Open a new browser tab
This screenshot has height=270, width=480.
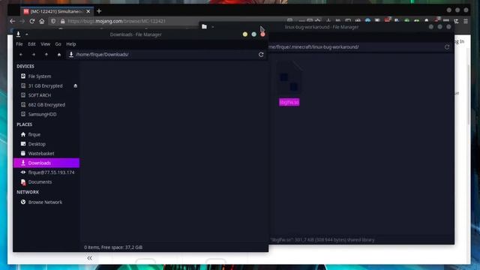(99, 11)
